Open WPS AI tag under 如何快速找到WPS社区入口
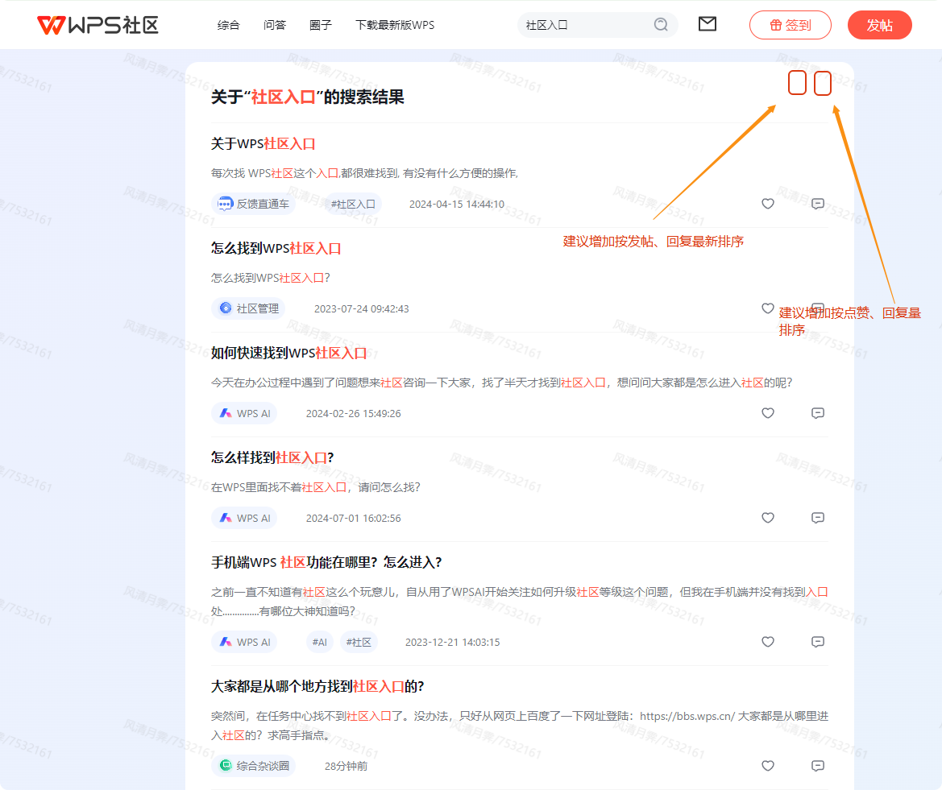 (244, 413)
